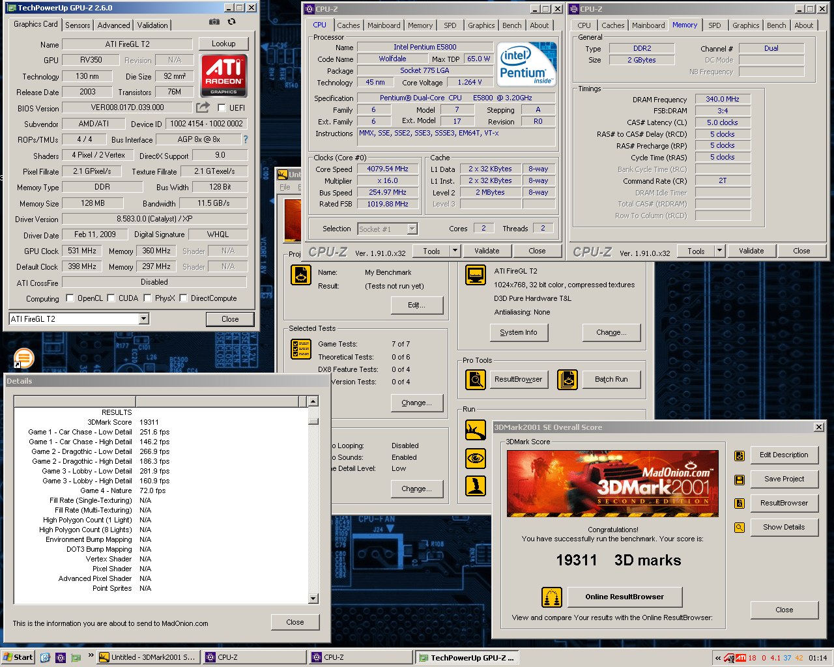The width and height of the screenshot is (834, 667).
Task: Click the eye demo icon in Run section
Action: [x=476, y=459]
